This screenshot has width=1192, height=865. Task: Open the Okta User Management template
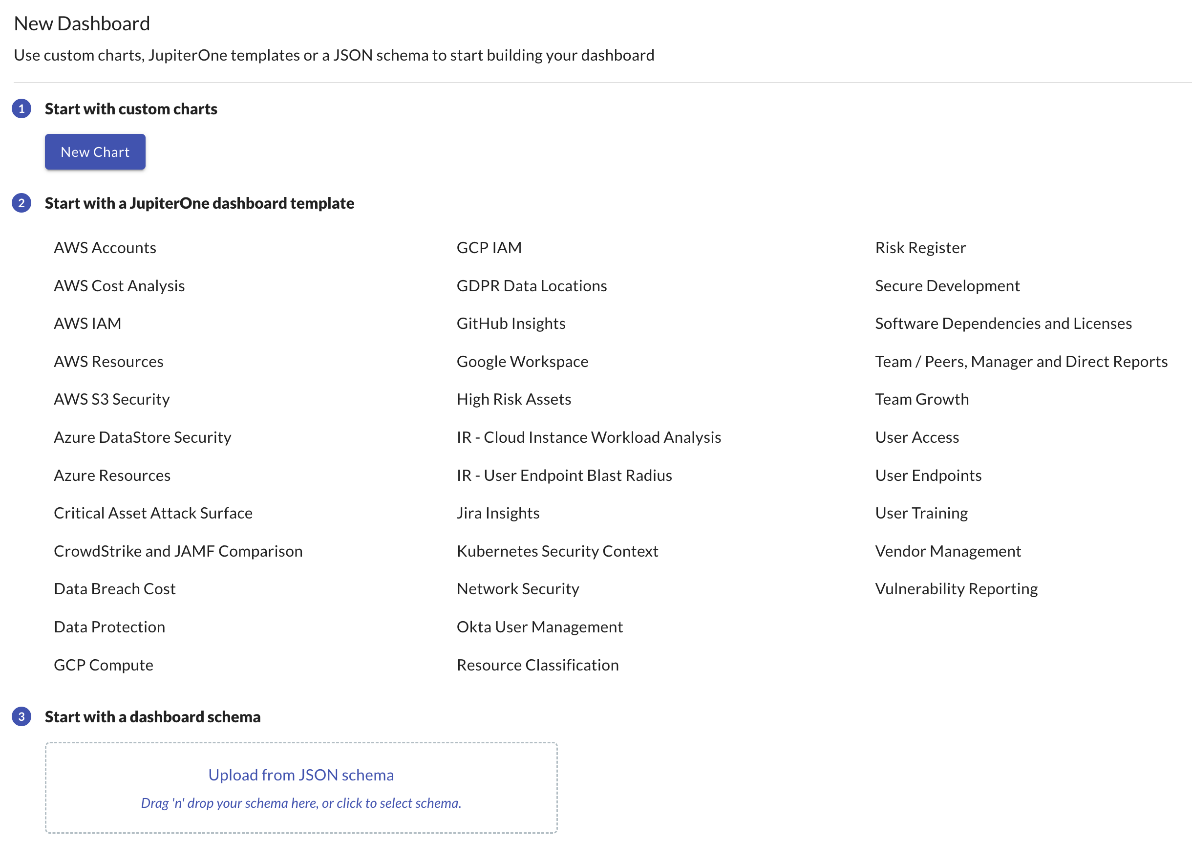pyautogui.click(x=539, y=627)
